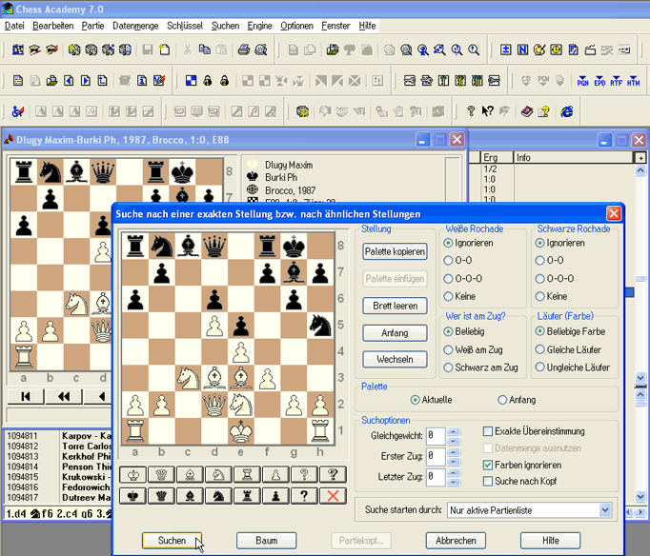Click the red X erase piece button
Viewport: 650px width, 556px height.
pos(333,496)
